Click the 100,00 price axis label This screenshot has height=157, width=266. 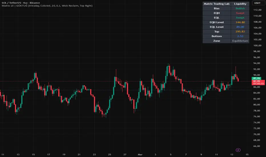257,45
